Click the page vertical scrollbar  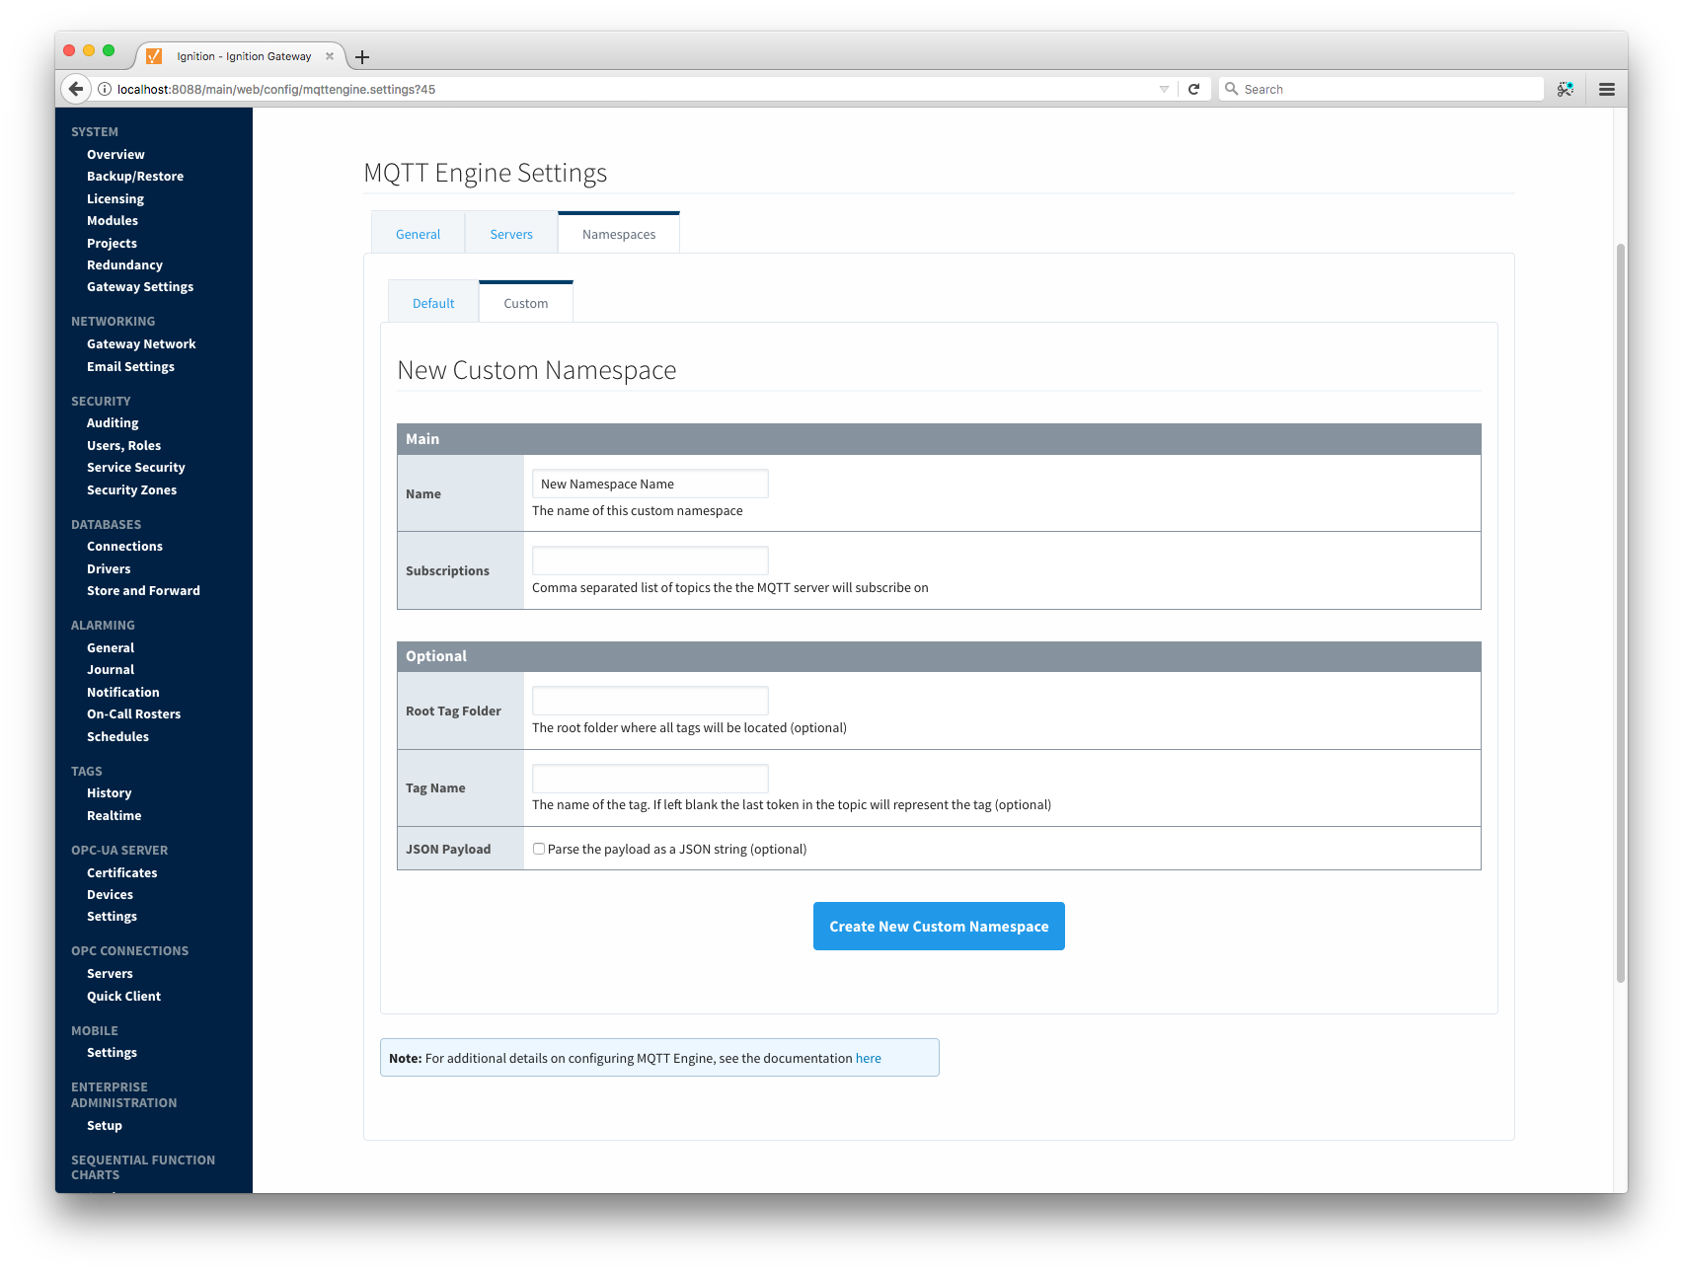click(x=1620, y=612)
